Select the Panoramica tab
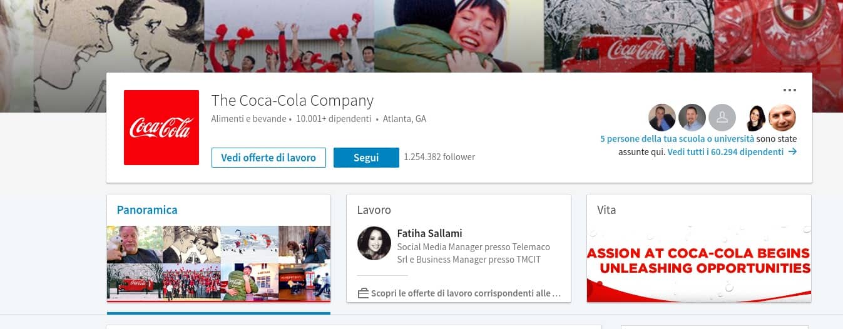Screen dimensions: 843x329 (x=147, y=210)
